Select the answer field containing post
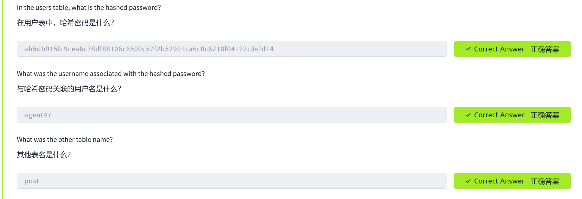 (x=232, y=181)
